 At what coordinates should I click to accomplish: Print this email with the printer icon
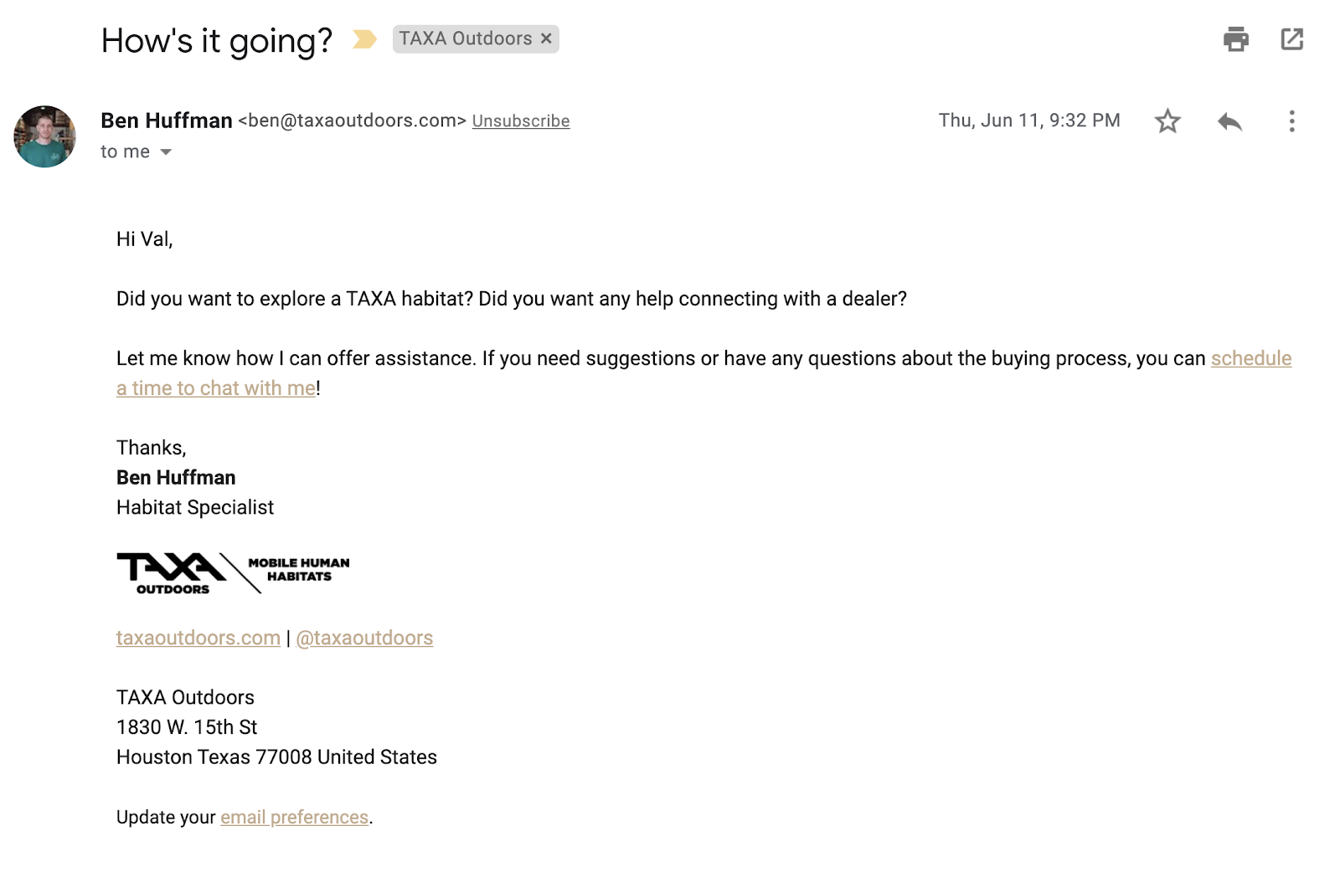click(1235, 39)
